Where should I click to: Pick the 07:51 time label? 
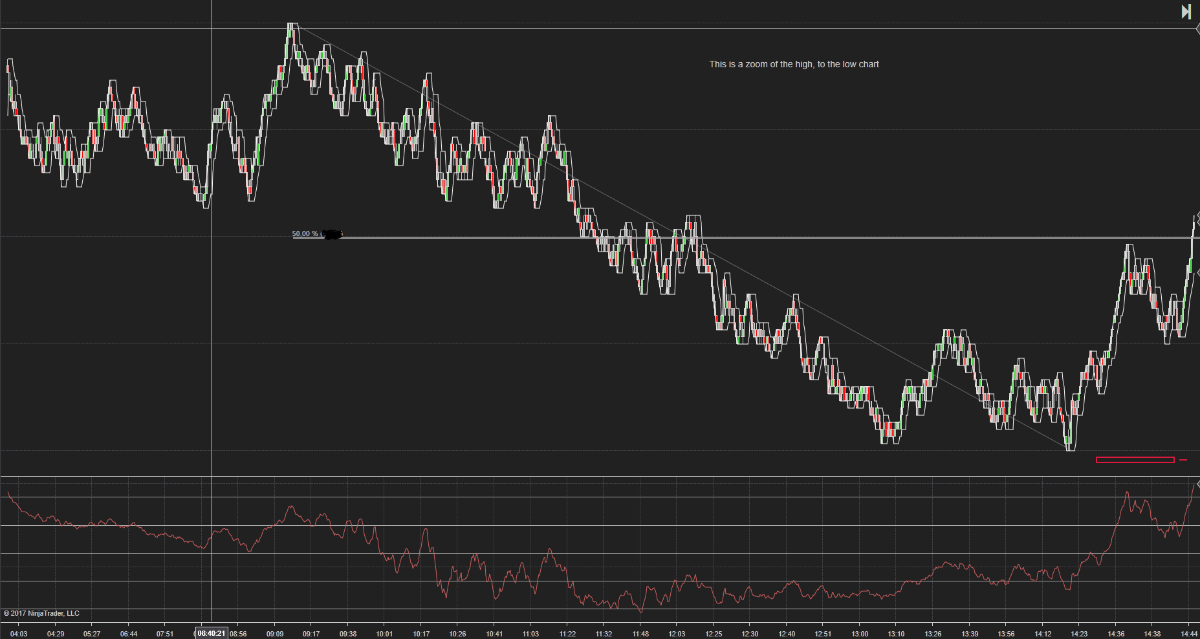165,634
